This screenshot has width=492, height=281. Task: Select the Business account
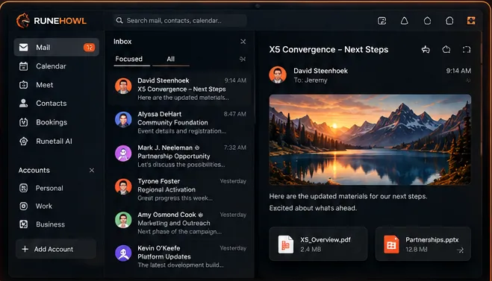tap(50, 224)
